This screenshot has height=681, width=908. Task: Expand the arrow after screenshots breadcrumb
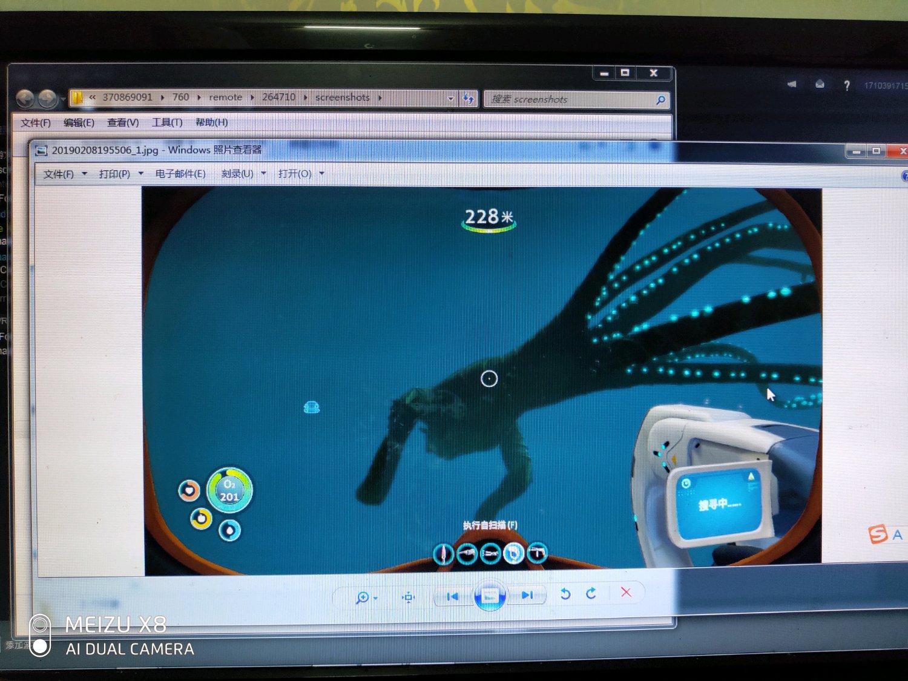380,97
